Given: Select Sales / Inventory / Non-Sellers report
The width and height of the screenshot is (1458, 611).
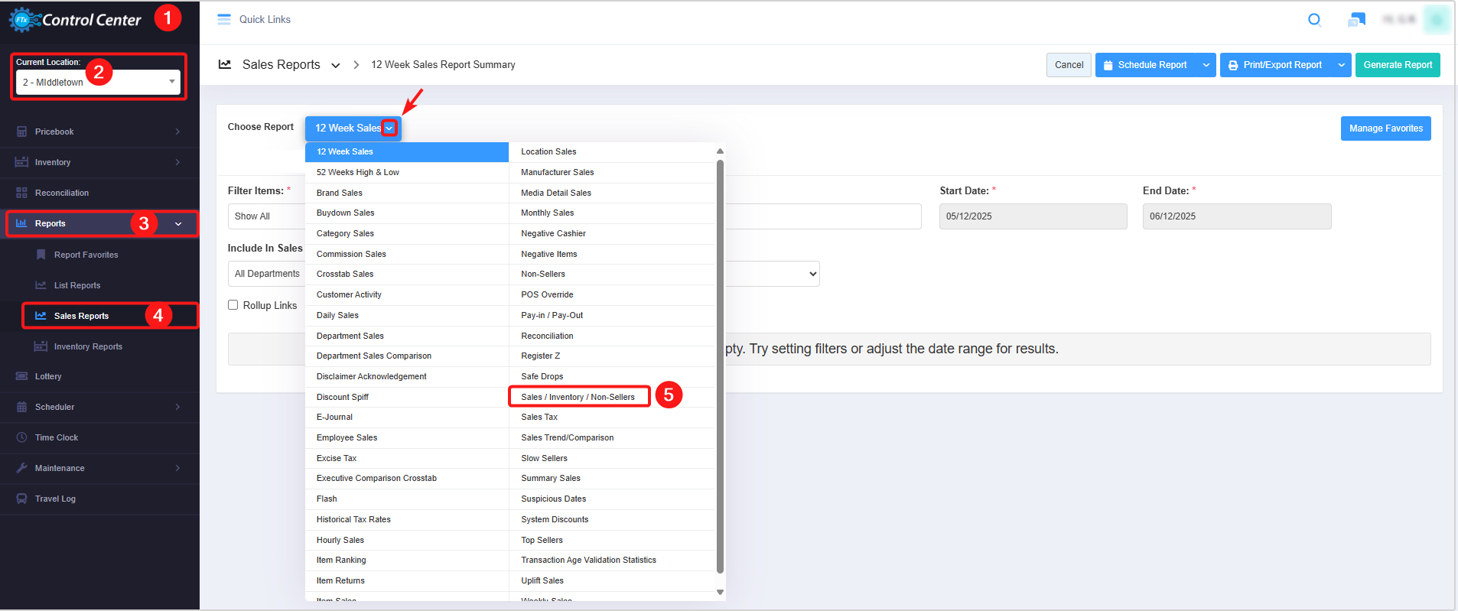Looking at the screenshot, I should pyautogui.click(x=578, y=397).
